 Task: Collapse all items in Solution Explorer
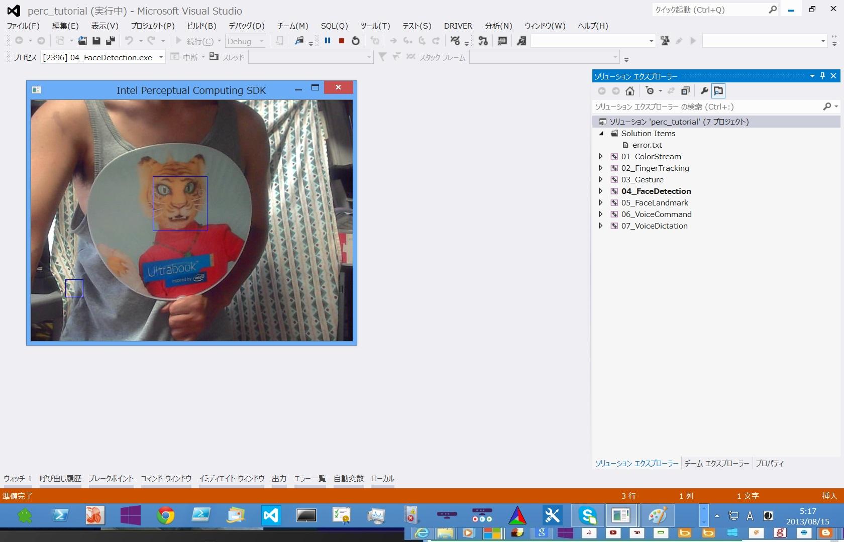coord(685,91)
